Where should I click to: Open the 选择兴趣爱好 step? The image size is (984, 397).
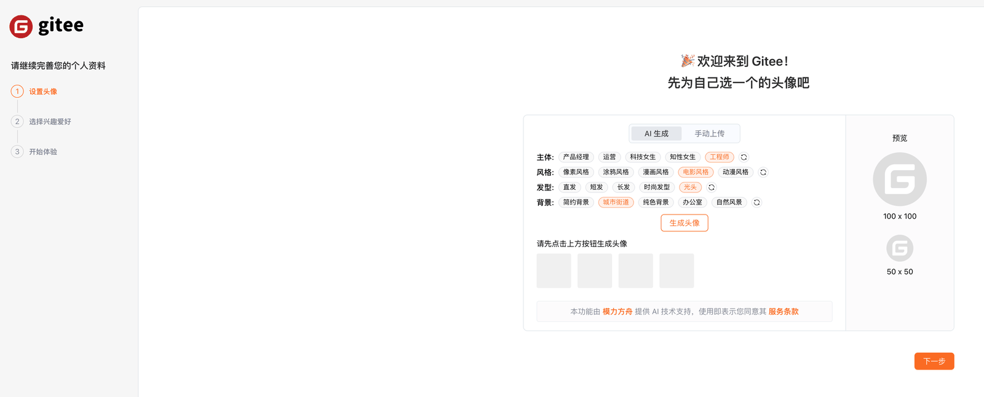50,122
